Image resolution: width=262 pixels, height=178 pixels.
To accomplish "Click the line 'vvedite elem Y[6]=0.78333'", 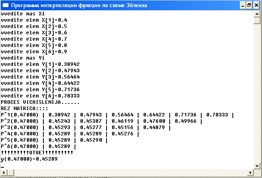I will (40, 96).
